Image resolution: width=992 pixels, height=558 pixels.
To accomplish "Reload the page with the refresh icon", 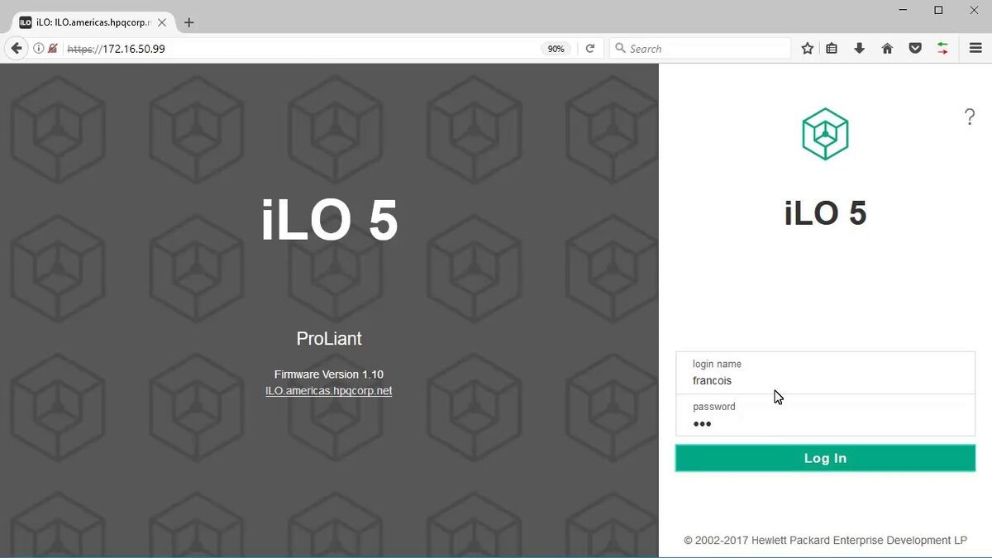I will tap(590, 49).
